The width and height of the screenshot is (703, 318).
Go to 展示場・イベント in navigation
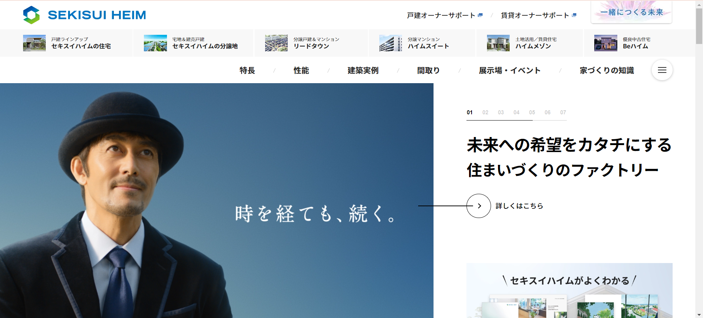click(x=510, y=70)
